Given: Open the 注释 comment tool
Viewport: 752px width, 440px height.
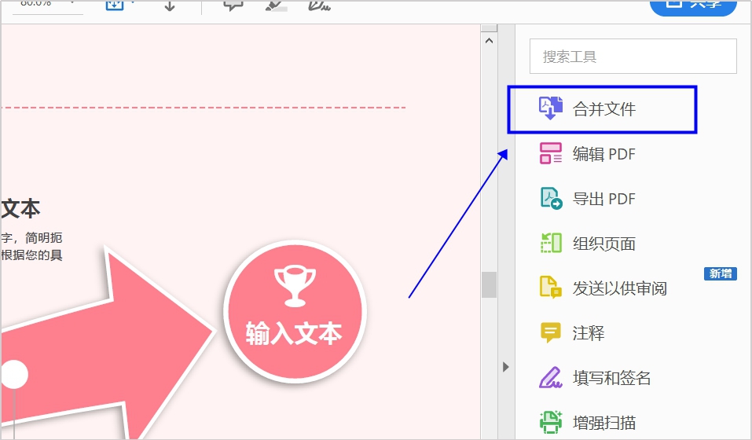Looking at the screenshot, I should (x=572, y=332).
